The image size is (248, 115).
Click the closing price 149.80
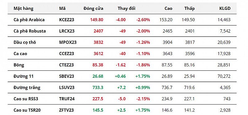coord(97,20)
